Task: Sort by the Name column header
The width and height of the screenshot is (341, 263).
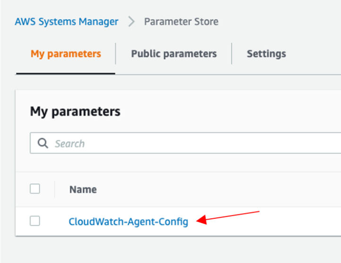Action: [83, 189]
